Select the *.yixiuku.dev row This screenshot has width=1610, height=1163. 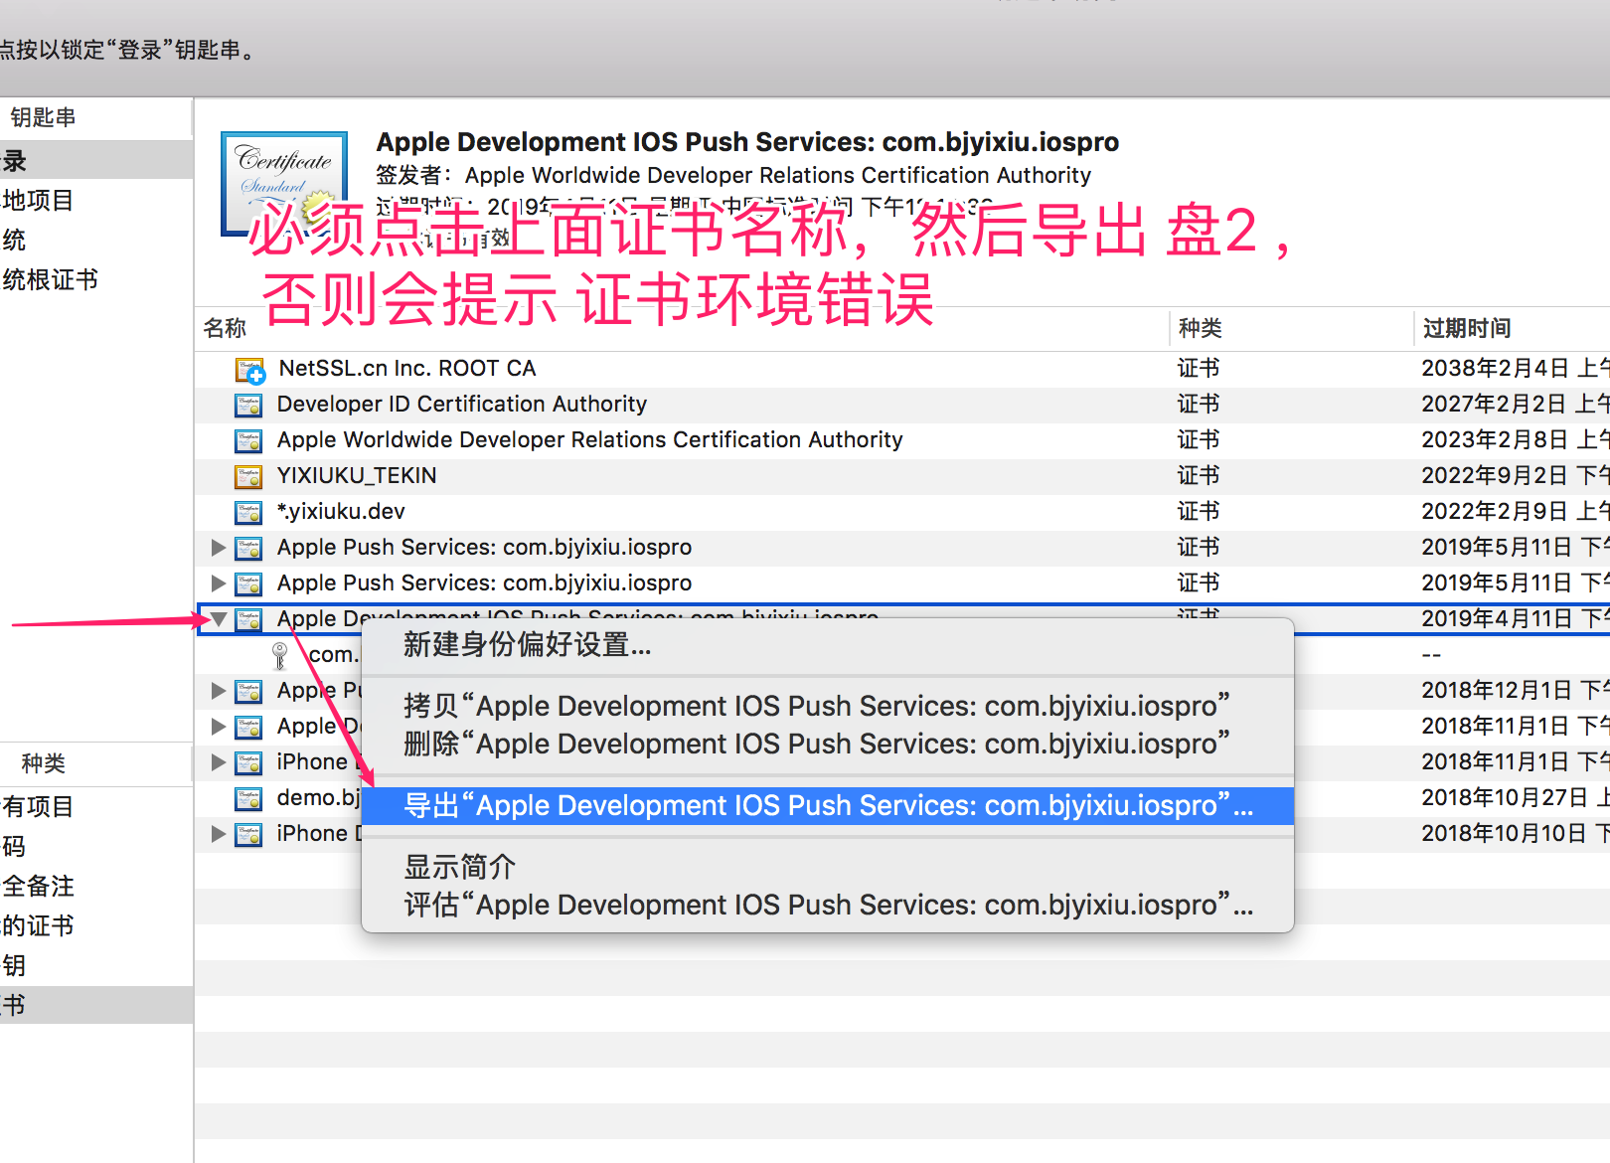902,512
